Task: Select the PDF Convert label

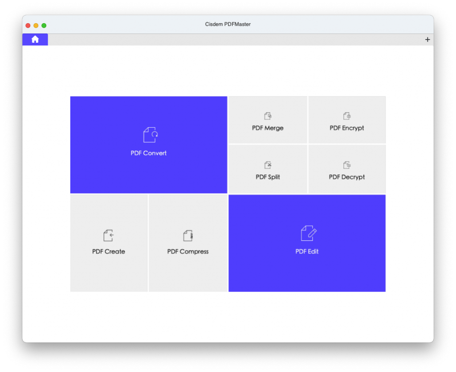Action: [x=149, y=153]
